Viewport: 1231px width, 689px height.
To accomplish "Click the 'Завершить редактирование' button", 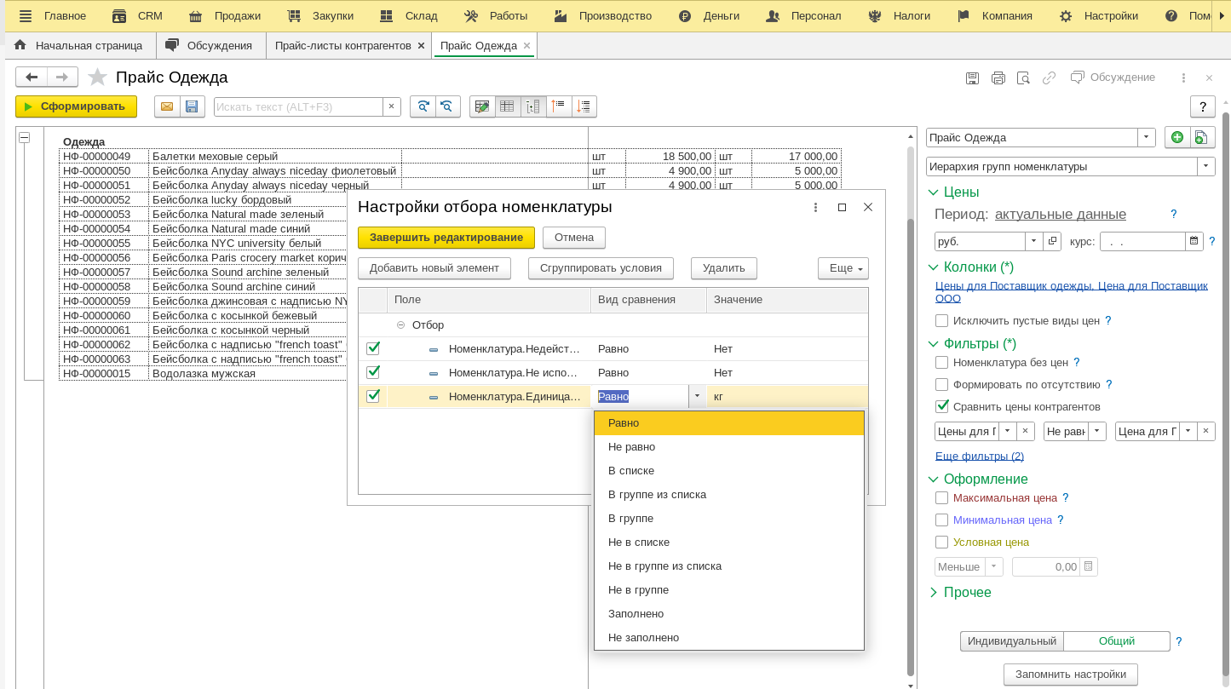I will [x=446, y=237].
